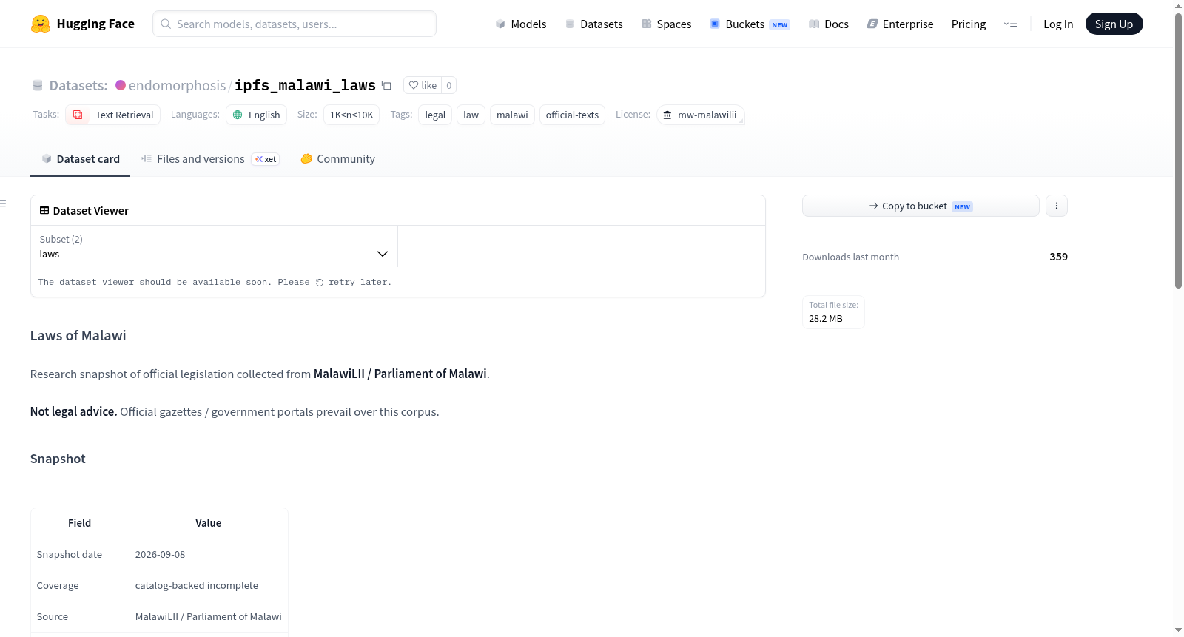Click the Log In link

pyautogui.click(x=1058, y=24)
